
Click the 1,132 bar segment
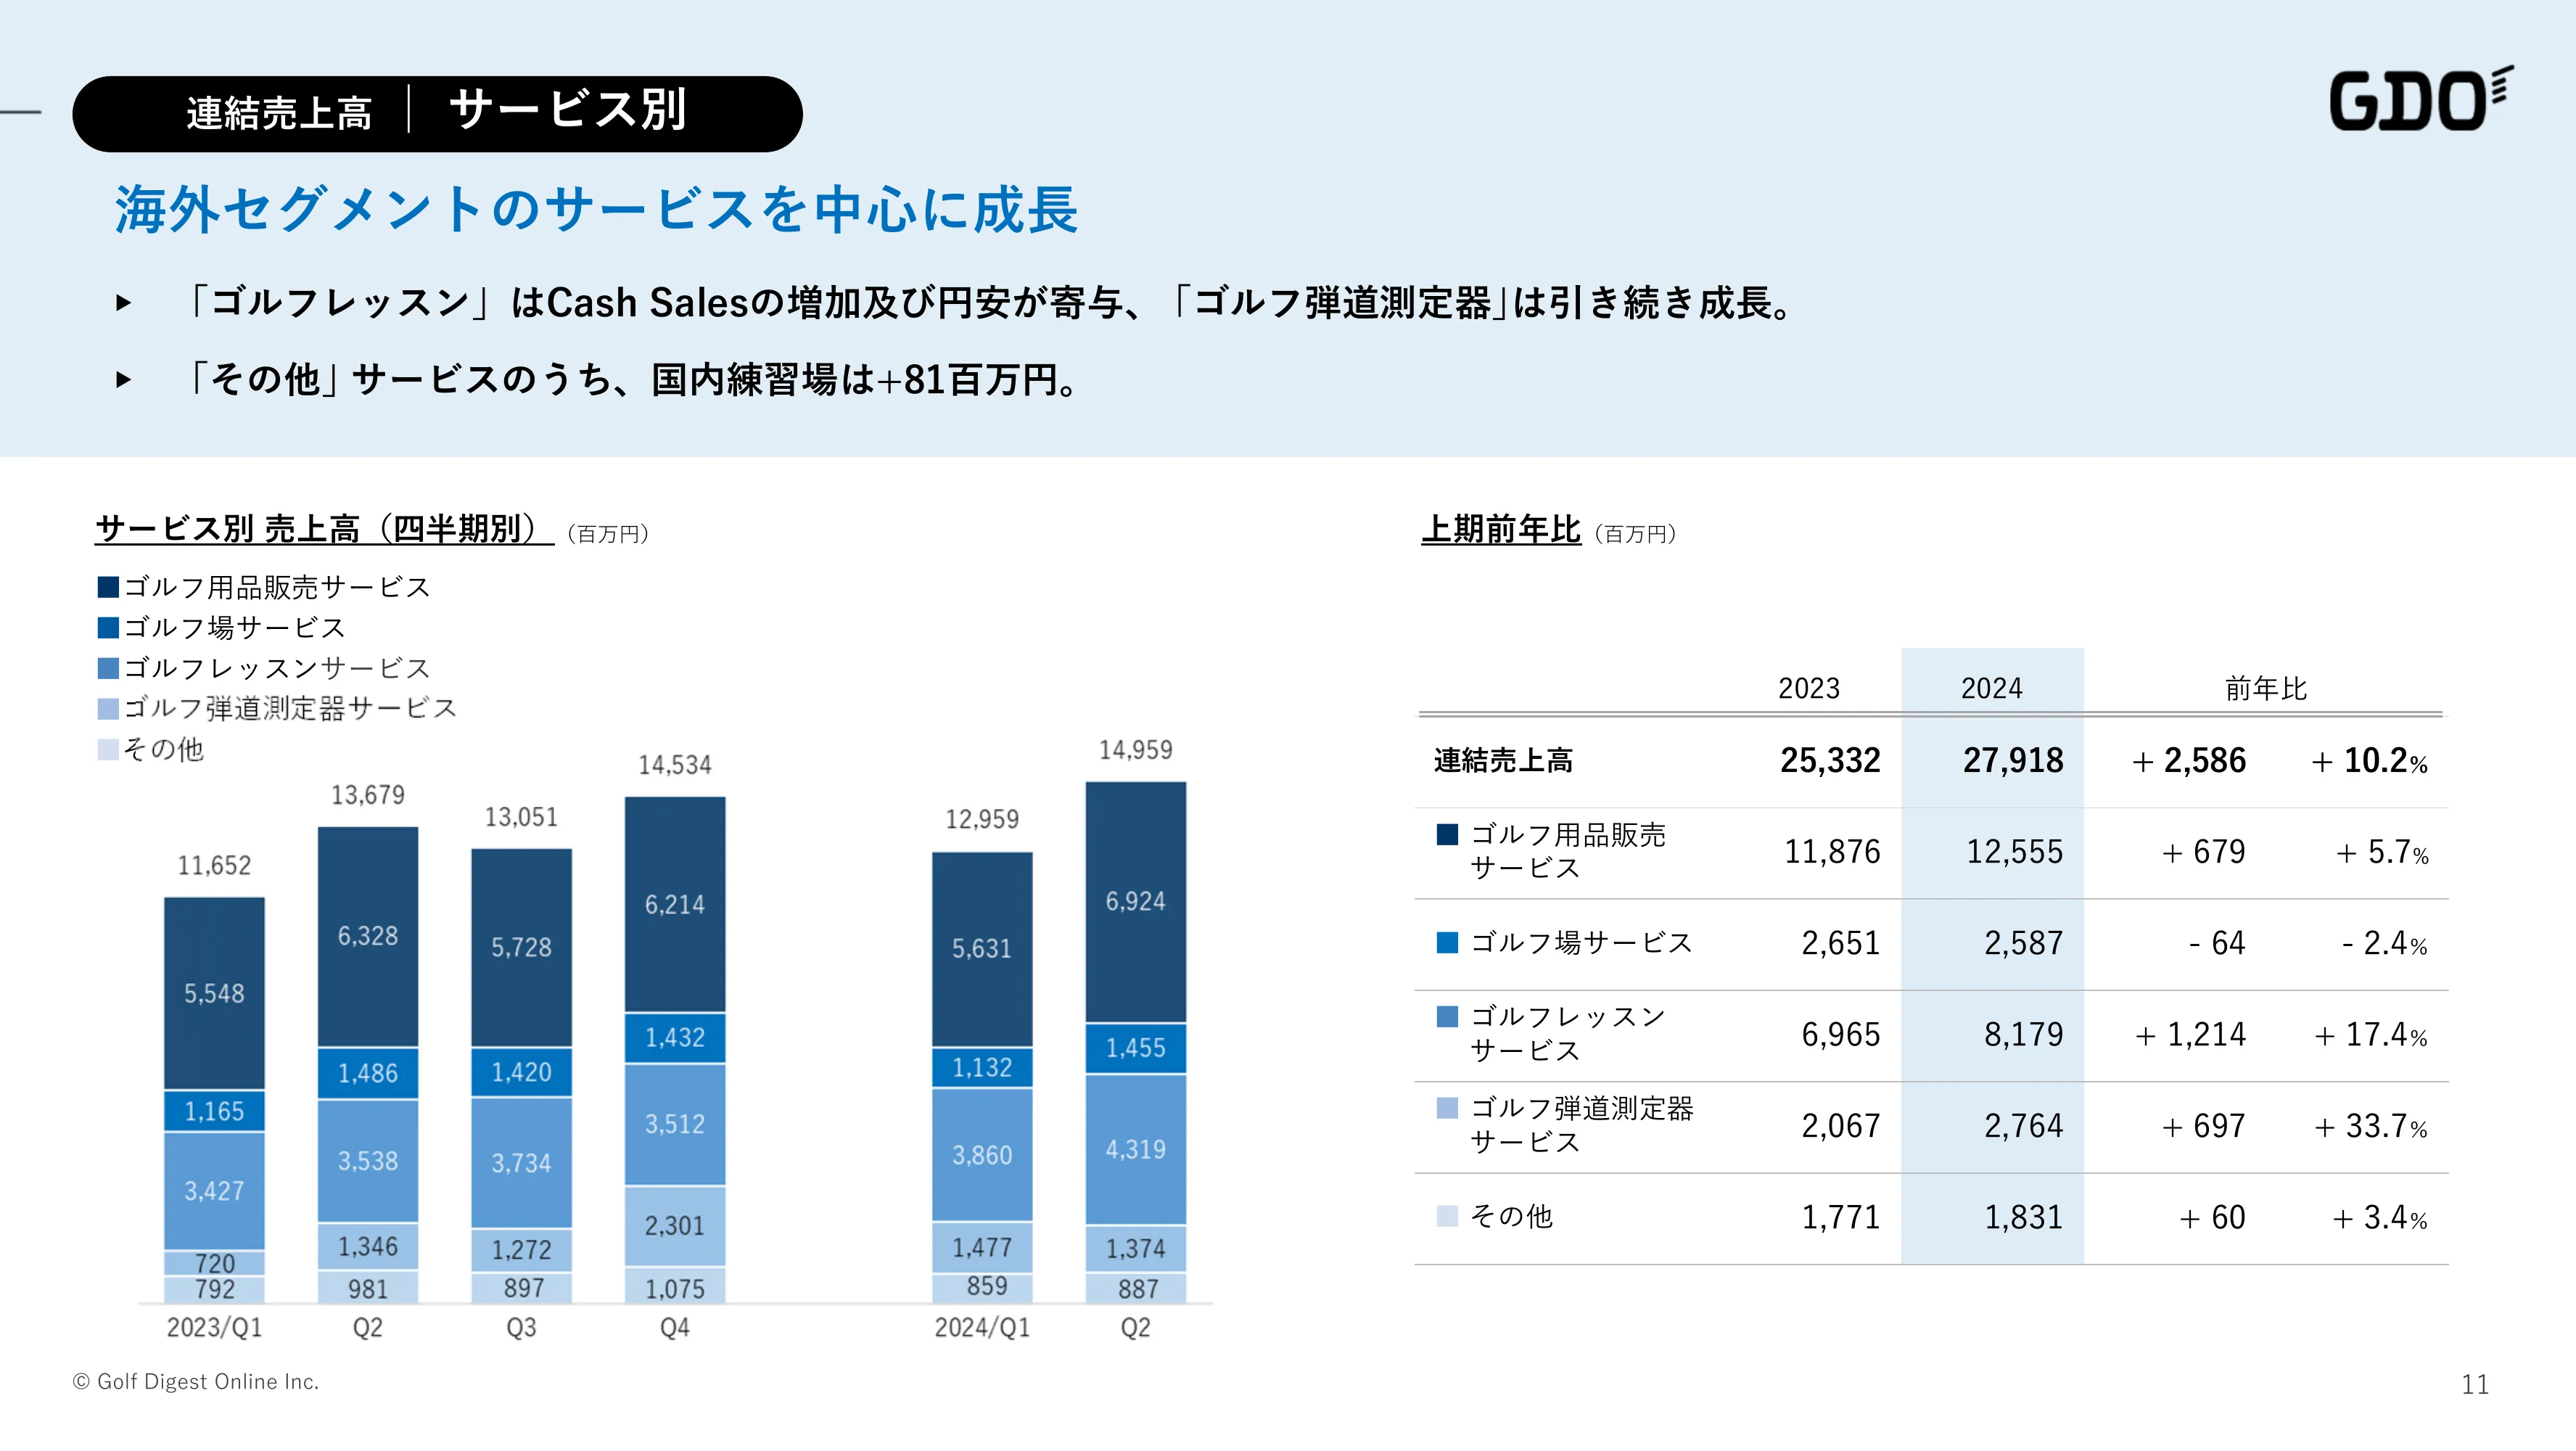[982, 1067]
